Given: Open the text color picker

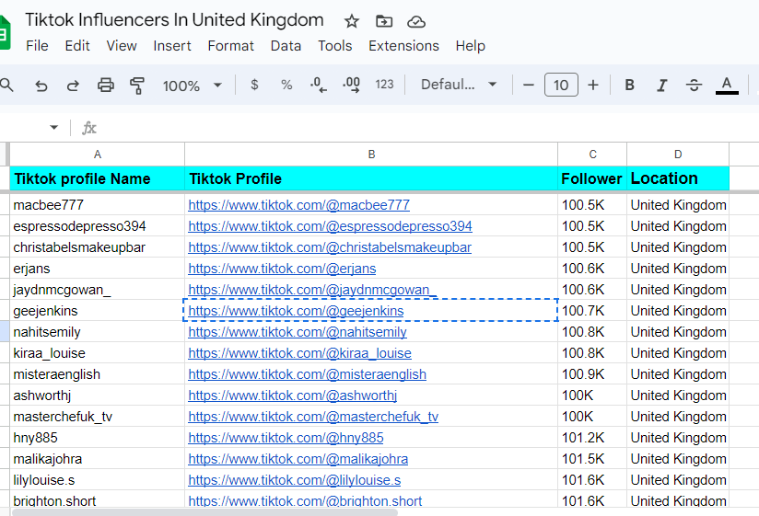Looking at the screenshot, I should pos(727,86).
